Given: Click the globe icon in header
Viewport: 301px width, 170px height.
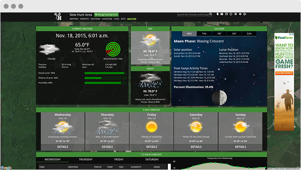Looking at the screenshot, I should (x=226, y=14).
